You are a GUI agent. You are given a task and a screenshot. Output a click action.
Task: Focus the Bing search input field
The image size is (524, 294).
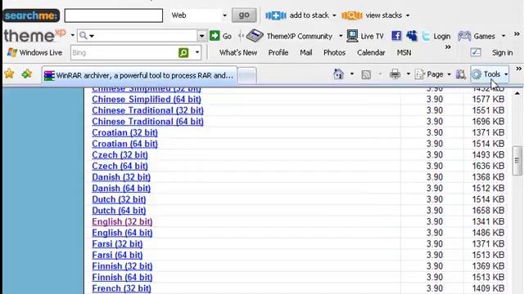[x=124, y=52]
